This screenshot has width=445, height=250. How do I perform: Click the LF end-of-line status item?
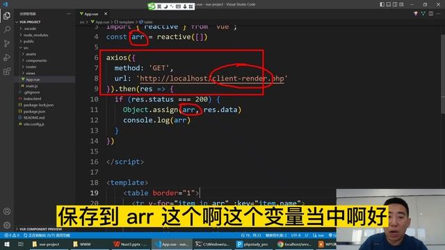click(x=307, y=235)
